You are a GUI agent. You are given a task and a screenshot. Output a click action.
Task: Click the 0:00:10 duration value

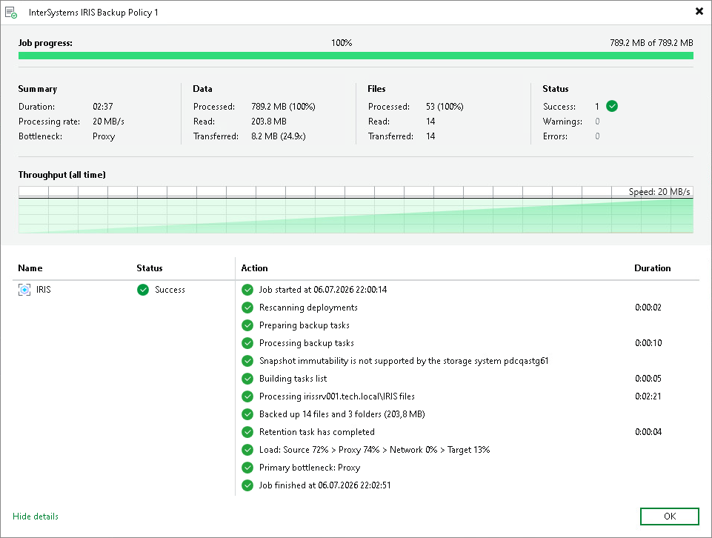(x=648, y=343)
